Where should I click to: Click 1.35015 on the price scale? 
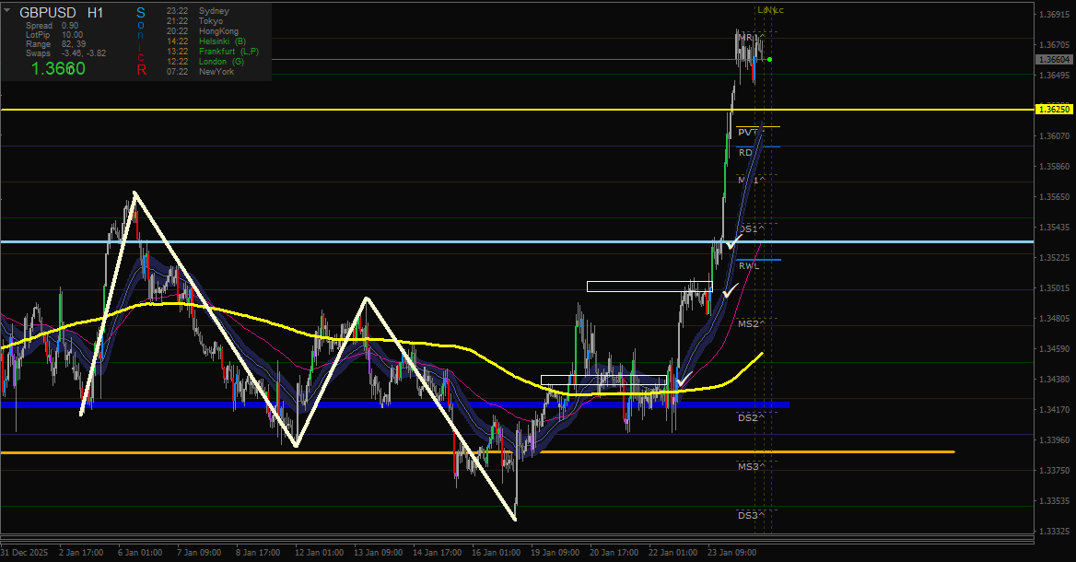(x=1055, y=288)
